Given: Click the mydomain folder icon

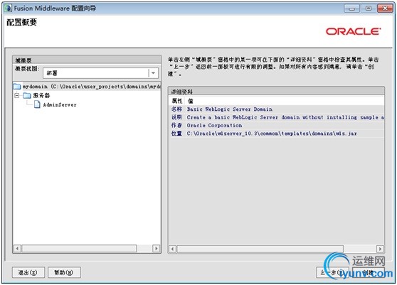Looking at the screenshot, I should (x=17, y=87).
